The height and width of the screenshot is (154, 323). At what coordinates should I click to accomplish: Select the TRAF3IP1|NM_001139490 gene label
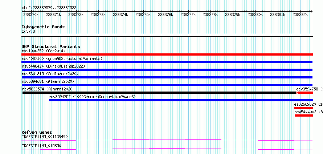pyautogui.click(x=45, y=137)
